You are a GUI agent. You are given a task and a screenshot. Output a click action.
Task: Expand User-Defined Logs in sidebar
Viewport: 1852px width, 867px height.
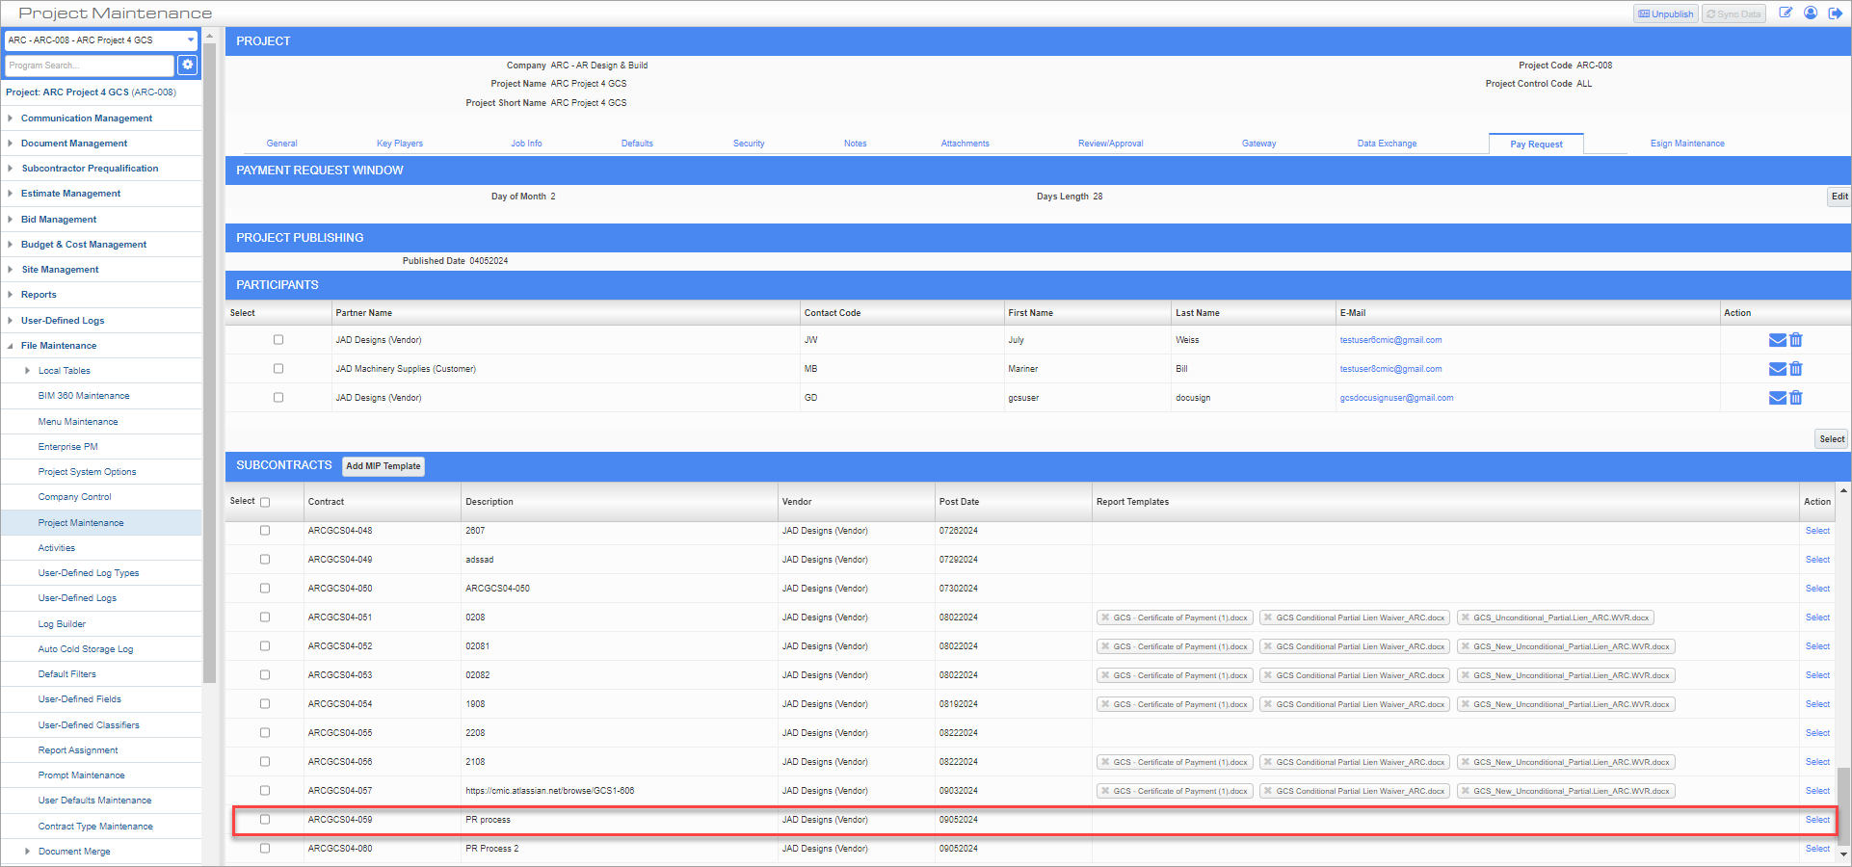[x=10, y=321]
